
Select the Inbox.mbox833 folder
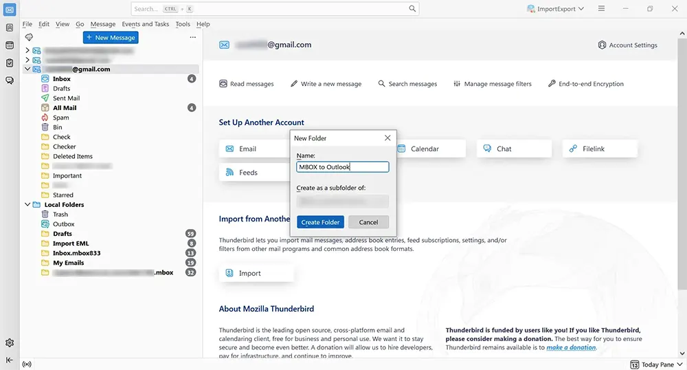pyautogui.click(x=77, y=253)
